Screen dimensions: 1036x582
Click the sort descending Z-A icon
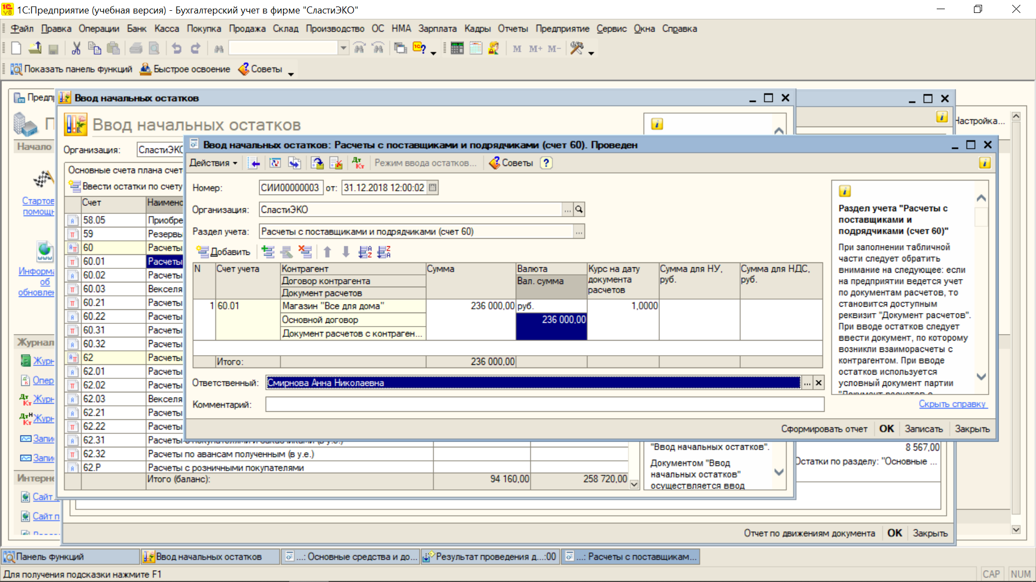[384, 252]
